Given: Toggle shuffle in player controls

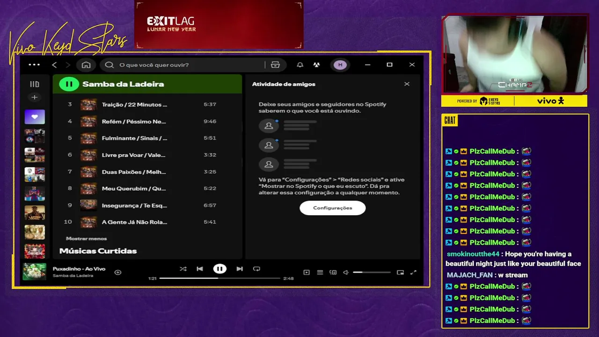Looking at the screenshot, I should (x=183, y=269).
